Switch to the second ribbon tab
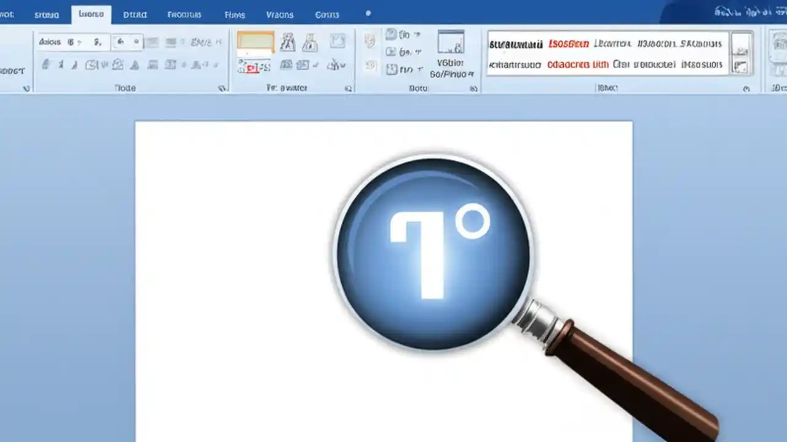 tap(91, 14)
